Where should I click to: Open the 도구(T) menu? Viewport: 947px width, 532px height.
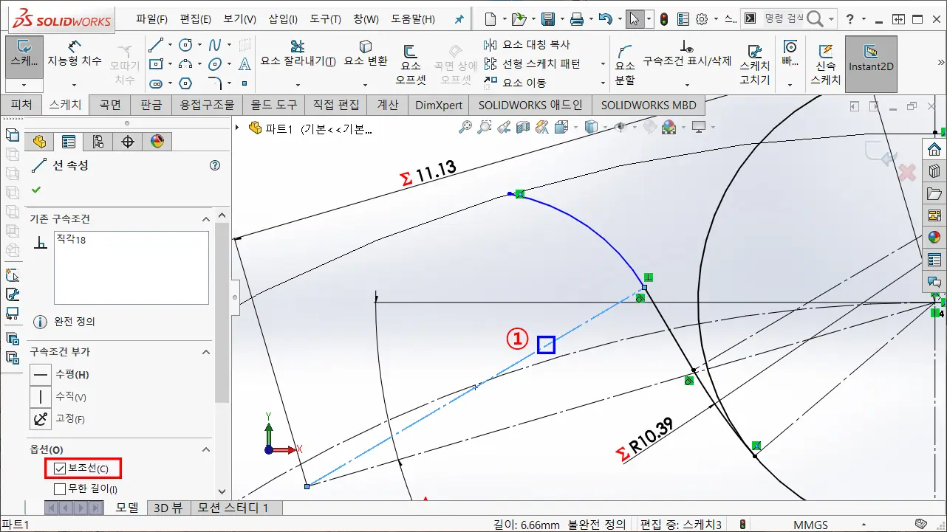tap(325, 19)
